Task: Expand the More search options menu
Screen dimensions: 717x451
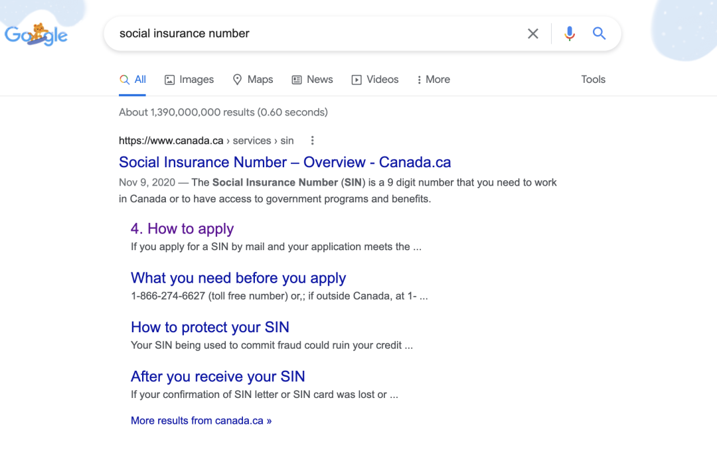Action: coord(434,80)
